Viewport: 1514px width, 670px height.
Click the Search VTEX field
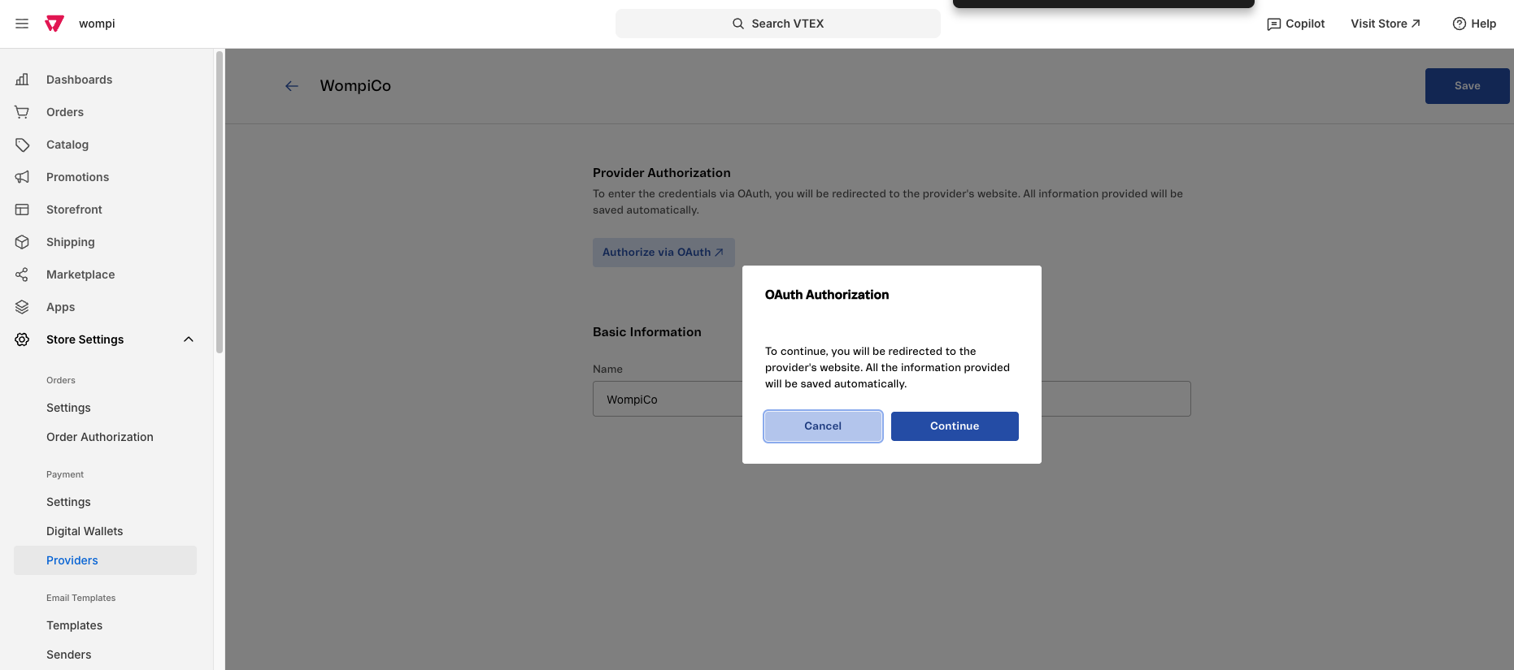(778, 24)
